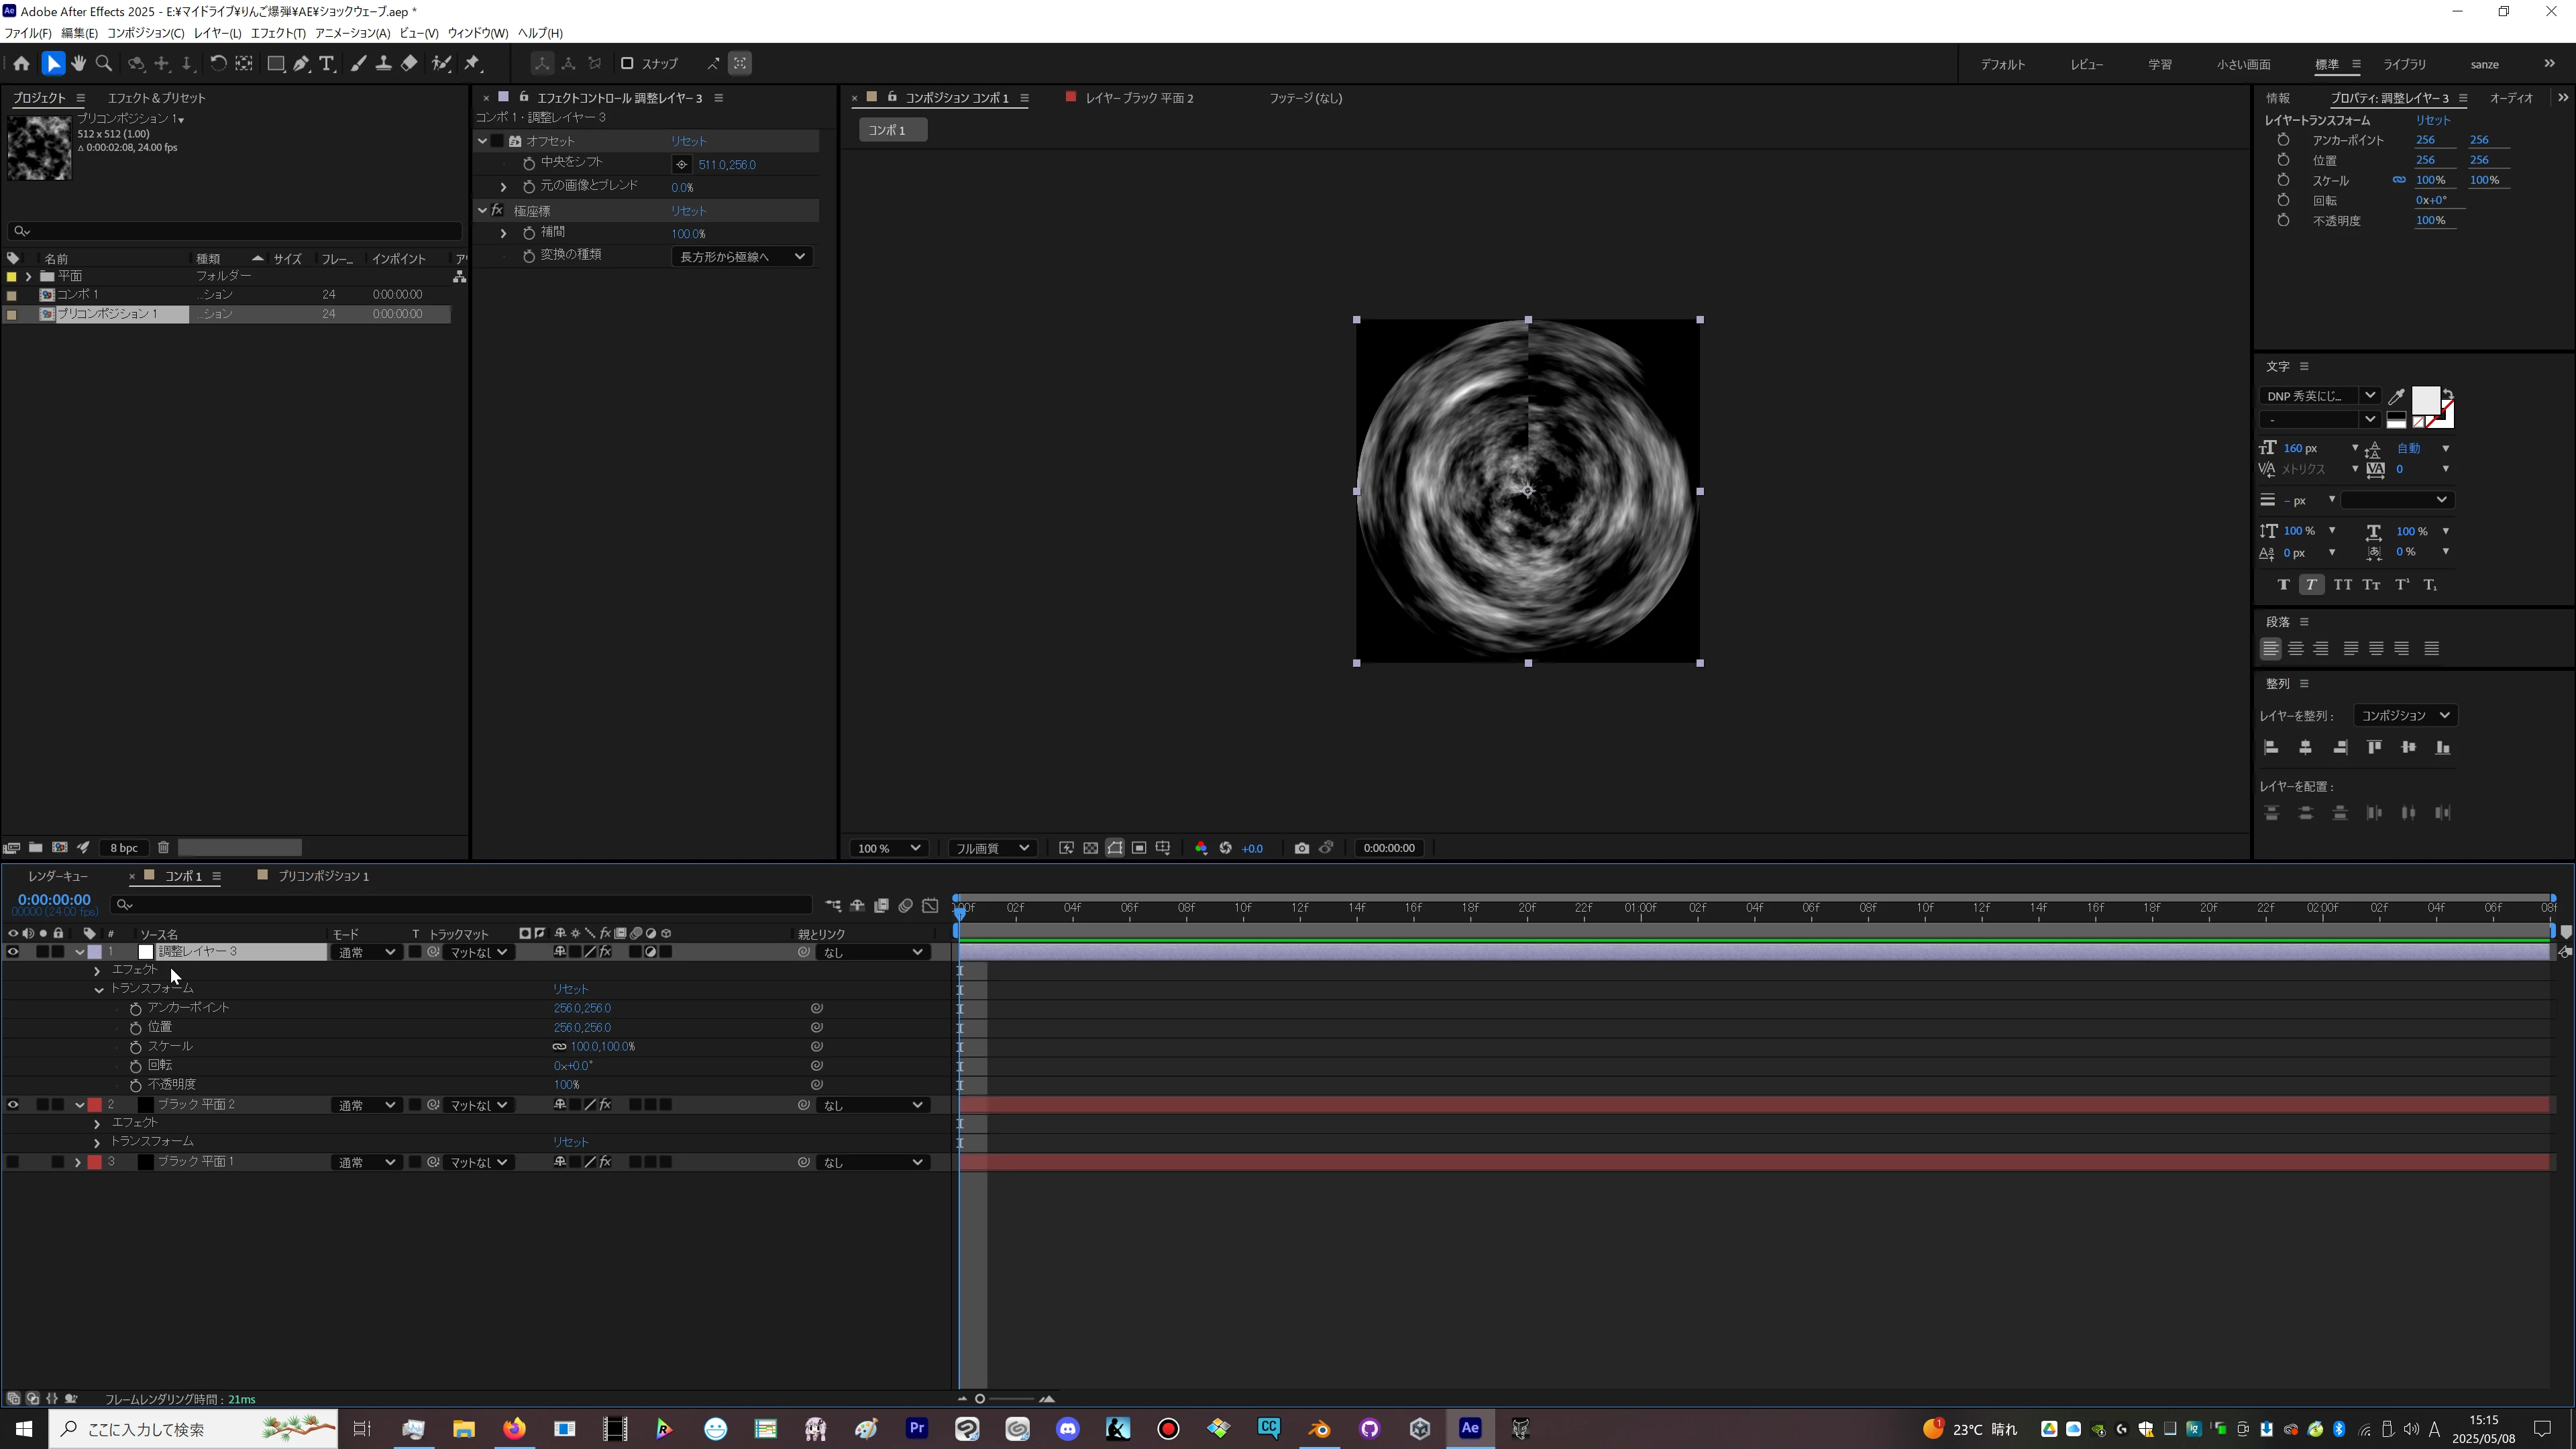Screen dimensions: 2576x1449
Task: Choose the Zoom magnifier tool
Action: point(104,63)
